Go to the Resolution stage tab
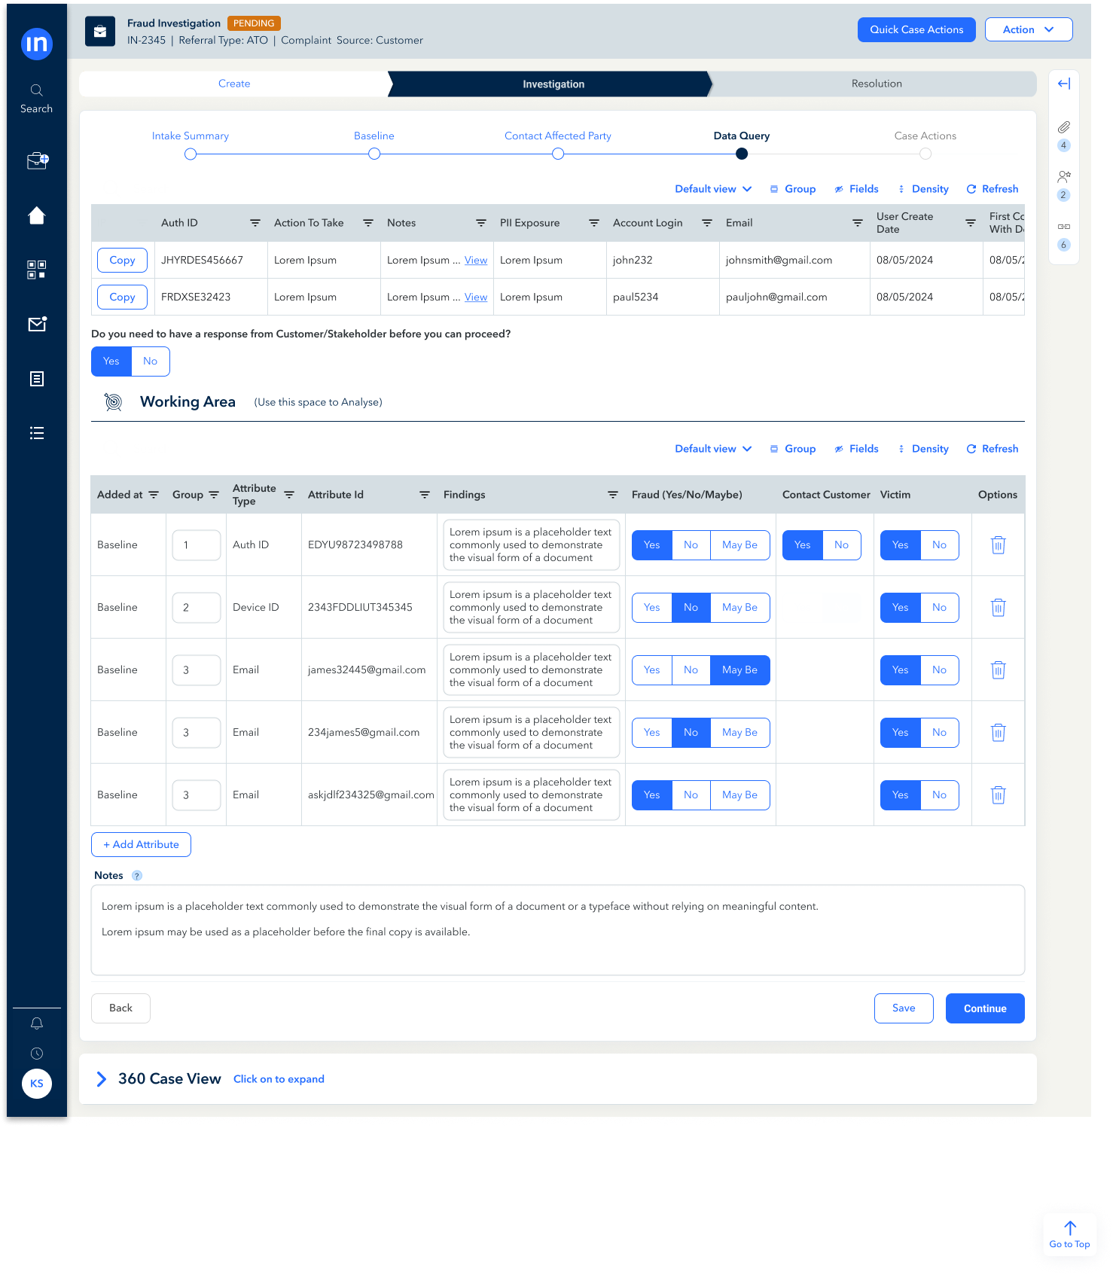 pos(876,84)
